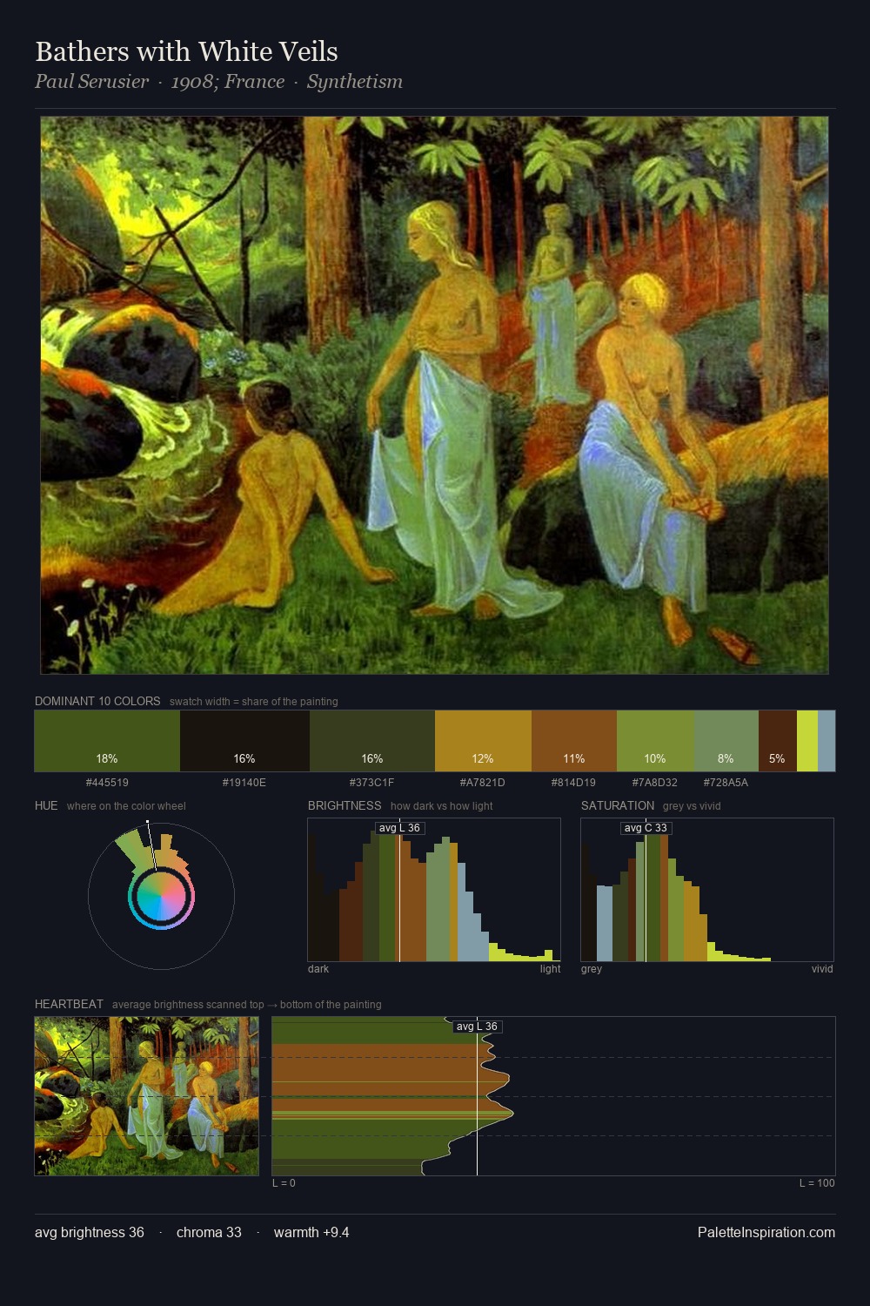This screenshot has height=1306, width=870.
Task: Click hex code #A7821D
Action: (483, 783)
